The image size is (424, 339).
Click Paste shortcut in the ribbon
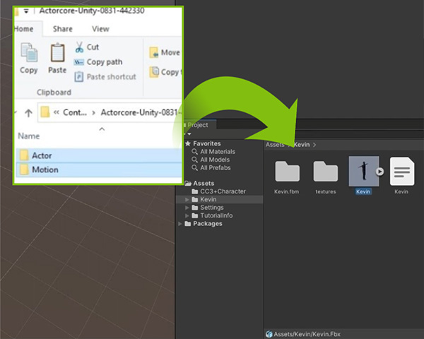[108, 77]
